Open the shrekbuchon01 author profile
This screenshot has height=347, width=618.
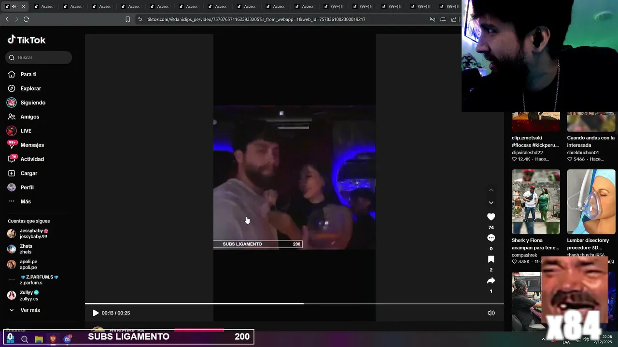click(583, 153)
